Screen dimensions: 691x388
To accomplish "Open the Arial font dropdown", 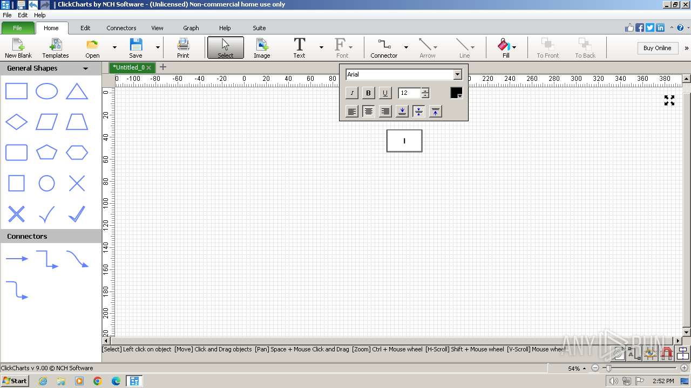I will point(457,74).
